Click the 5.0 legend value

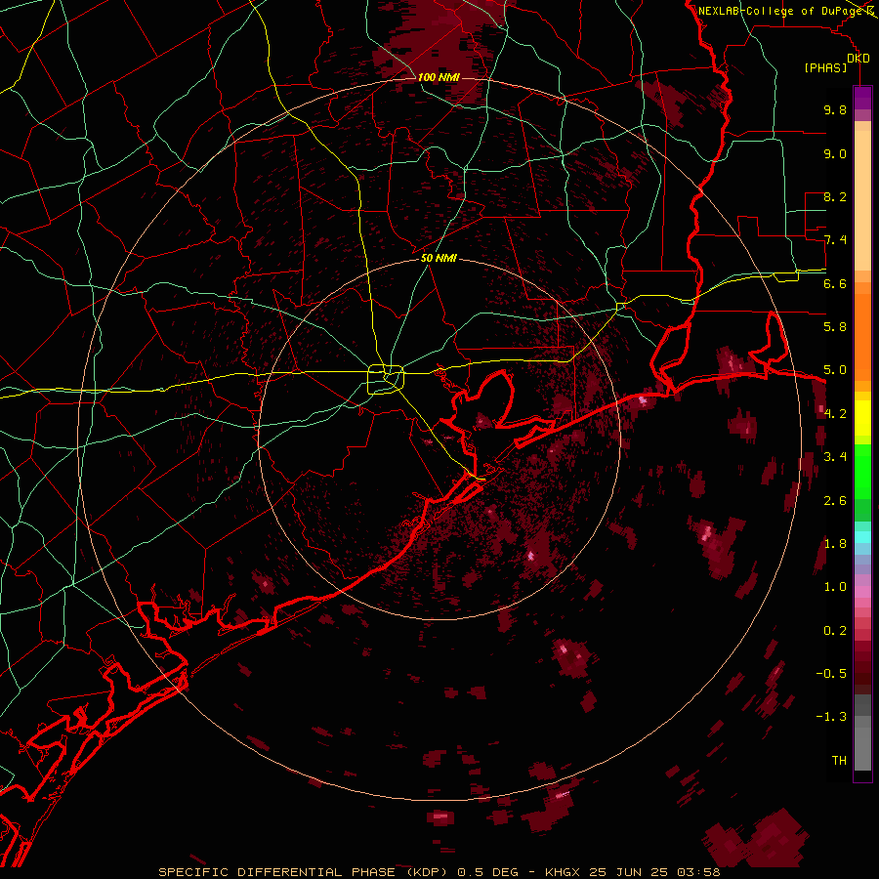835,370
